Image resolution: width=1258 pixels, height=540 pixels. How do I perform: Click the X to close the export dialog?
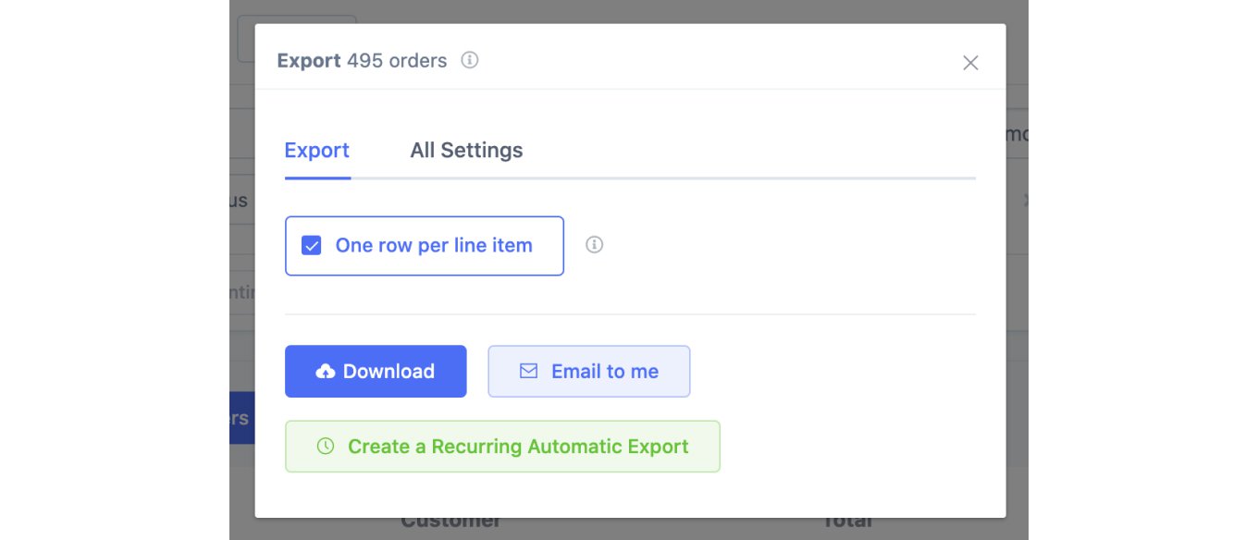click(970, 63)
